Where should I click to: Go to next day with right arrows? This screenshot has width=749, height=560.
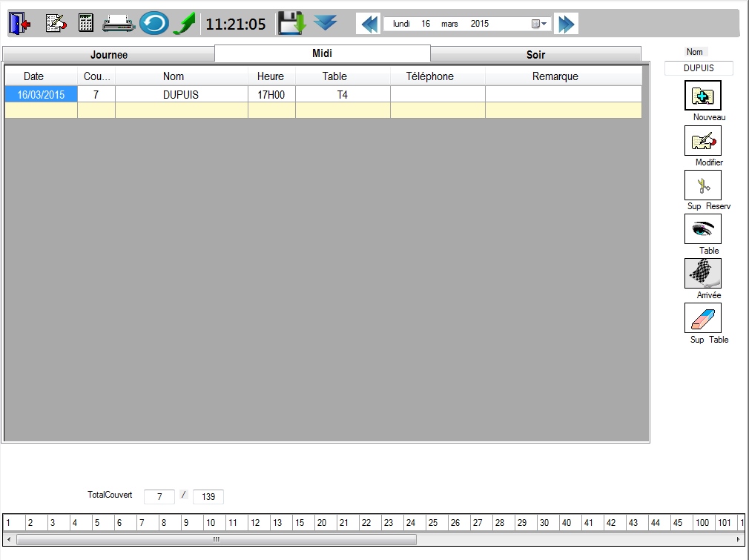[566, 24]
